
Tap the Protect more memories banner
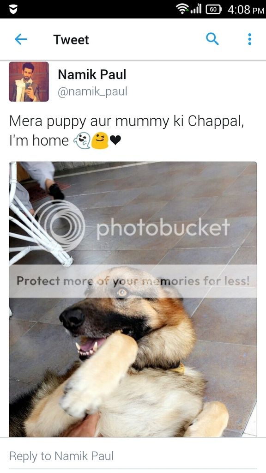(x=133, y=281)
